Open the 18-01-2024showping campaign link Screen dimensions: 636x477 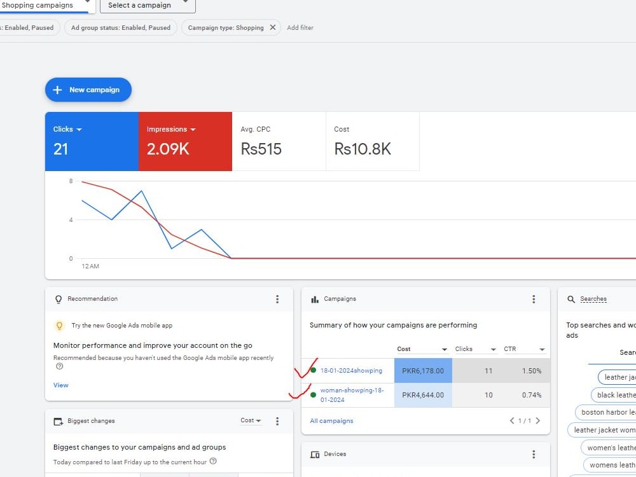(351, 370)
